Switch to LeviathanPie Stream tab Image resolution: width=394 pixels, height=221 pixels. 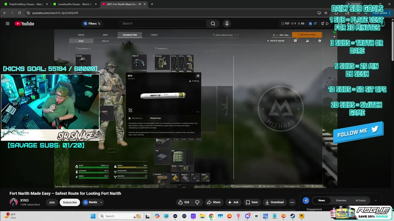coord(74,4)
